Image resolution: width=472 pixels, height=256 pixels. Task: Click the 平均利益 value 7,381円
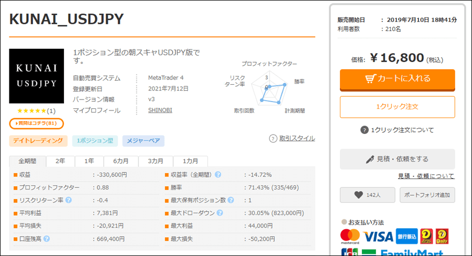pos(107,213)
